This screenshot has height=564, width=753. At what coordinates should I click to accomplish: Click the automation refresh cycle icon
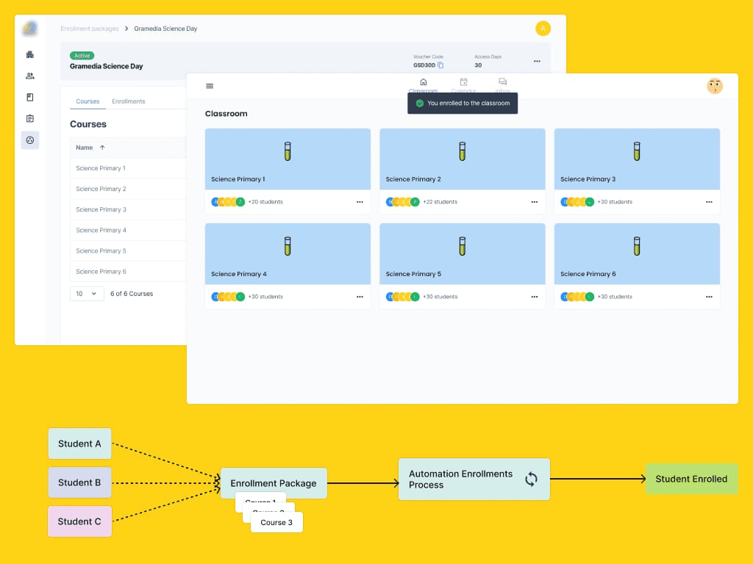(x=531, y=479)
